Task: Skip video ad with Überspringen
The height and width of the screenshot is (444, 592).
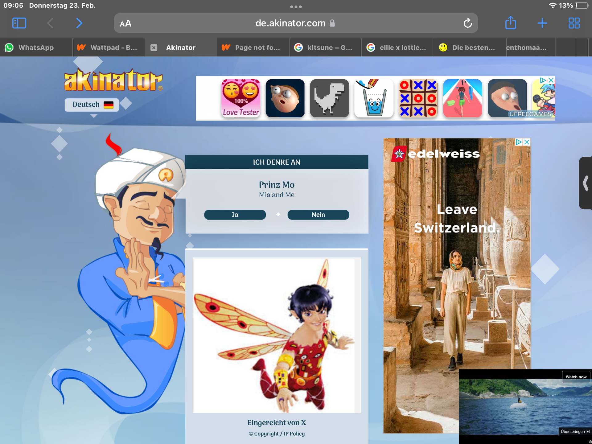Action: (x=575, y=431)
